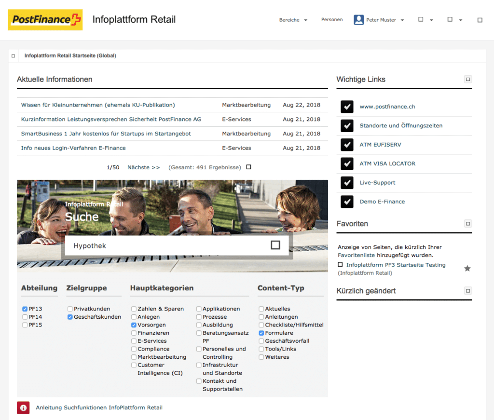Click the star icon beside Infoplattform PF3 Startseite Testing
The height and width of the screenshot is (420, 494).
tap(467, 268)
